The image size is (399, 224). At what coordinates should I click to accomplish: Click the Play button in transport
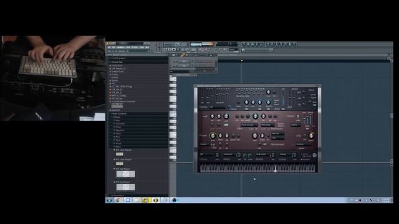(170, 50)
